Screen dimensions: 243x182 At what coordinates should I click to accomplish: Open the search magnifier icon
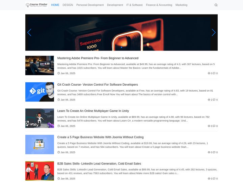coord(216,5)
